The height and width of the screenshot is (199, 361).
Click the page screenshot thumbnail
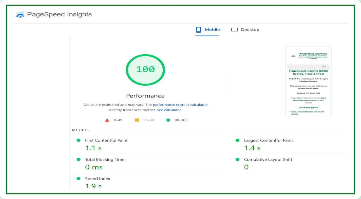coord(308,81)
